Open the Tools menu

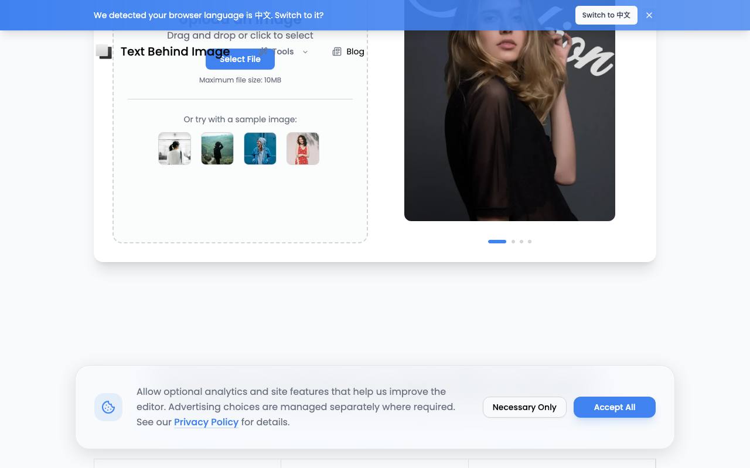tap(284, 51)
